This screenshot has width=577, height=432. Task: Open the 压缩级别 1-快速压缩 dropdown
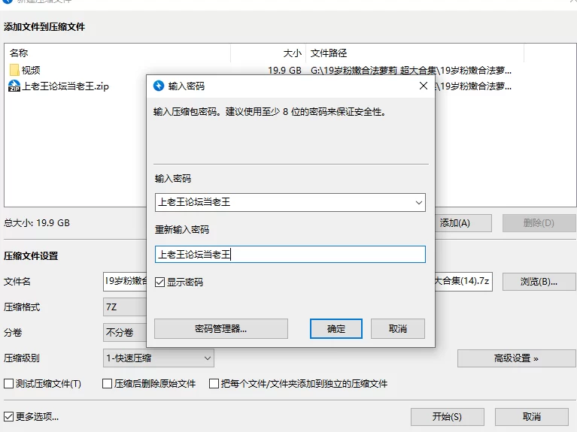pos(158,358)
